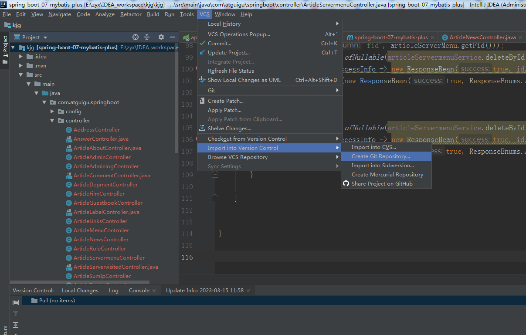Click line number 116 in gutter
This screenshot has height=335, width=526.
coord(187,257)
